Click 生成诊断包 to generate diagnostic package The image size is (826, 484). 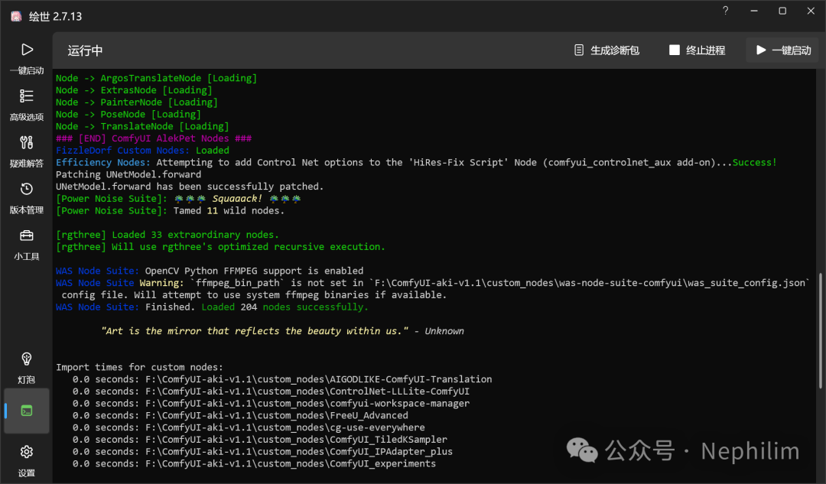[606, 50]
